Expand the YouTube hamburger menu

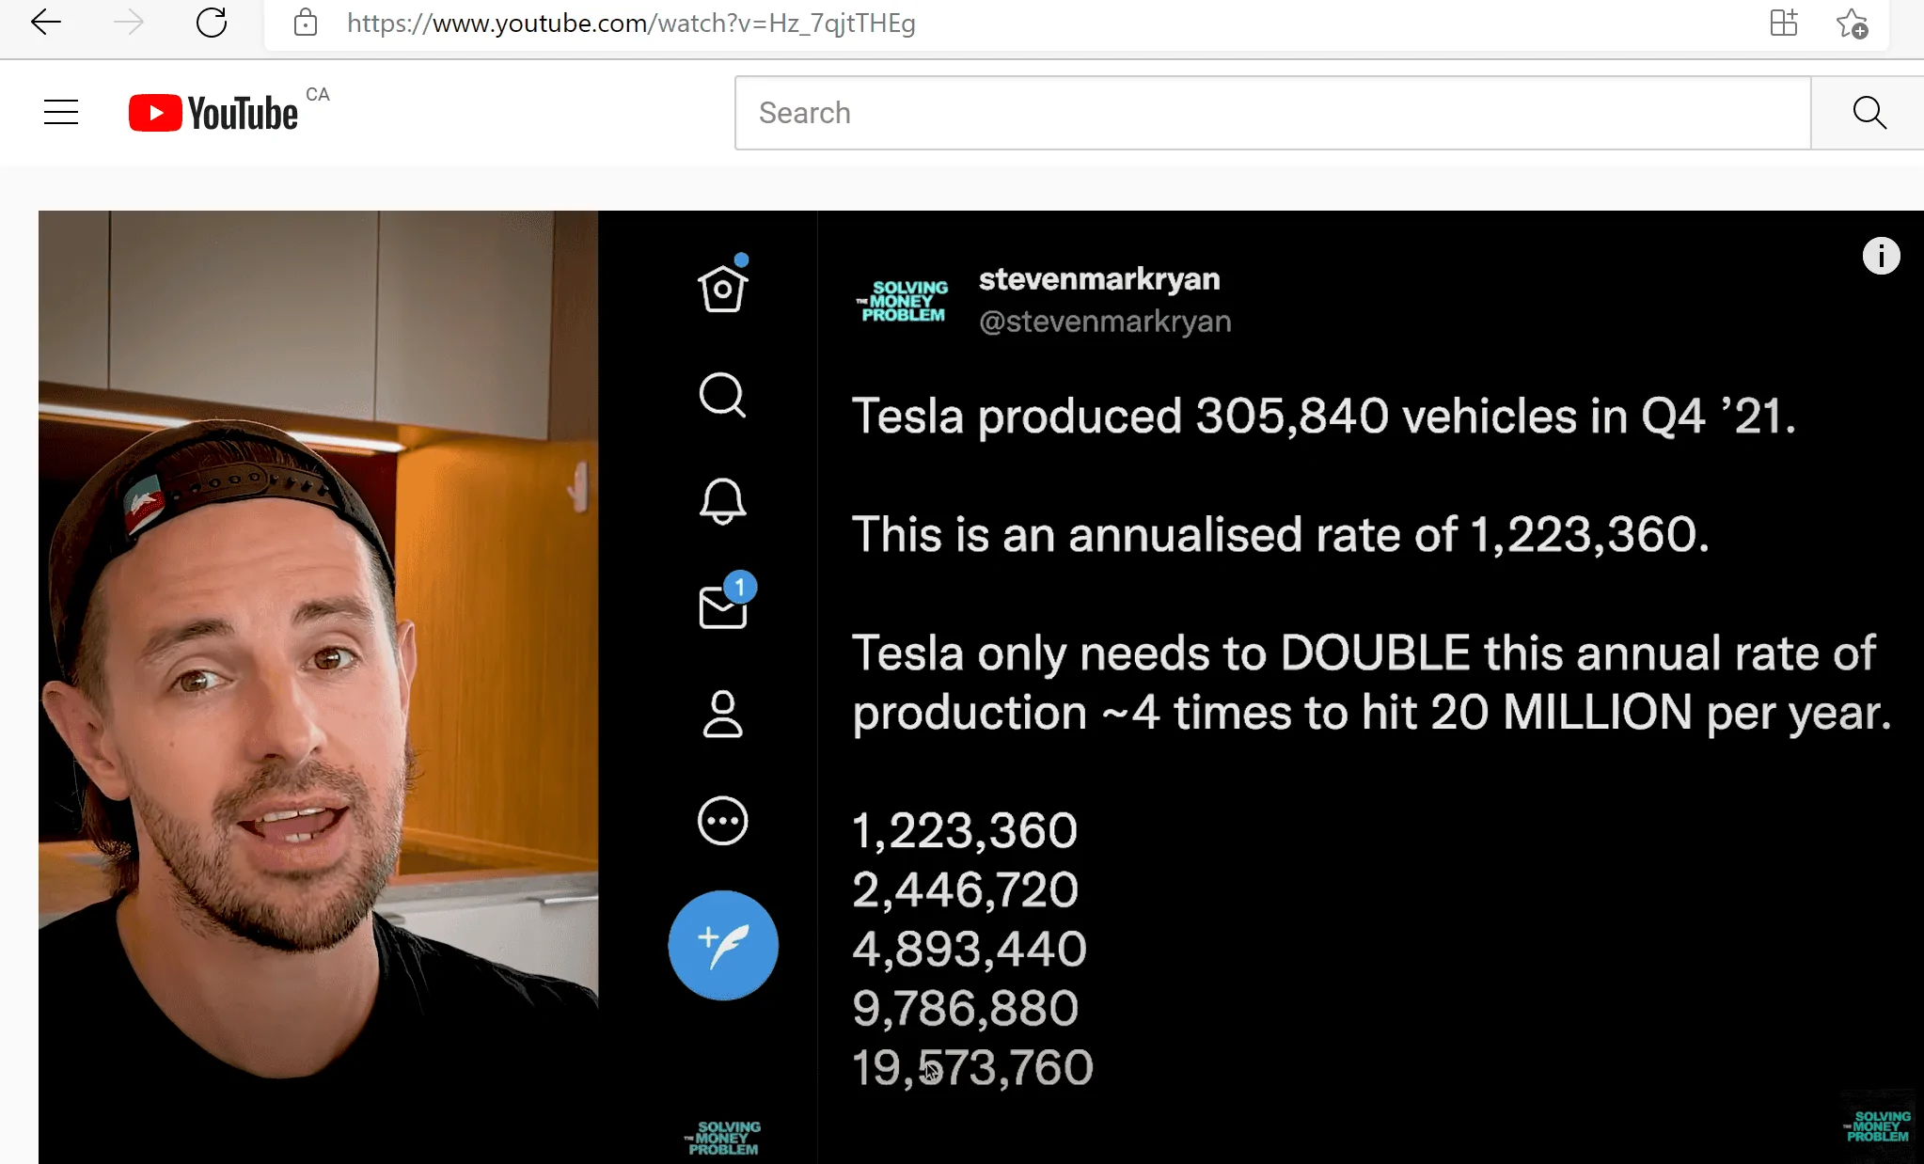click(60, 111)
